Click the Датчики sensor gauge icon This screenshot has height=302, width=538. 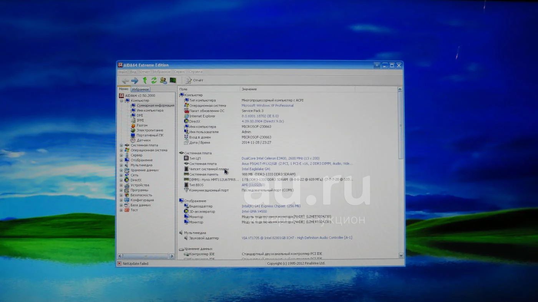(133, 140)
